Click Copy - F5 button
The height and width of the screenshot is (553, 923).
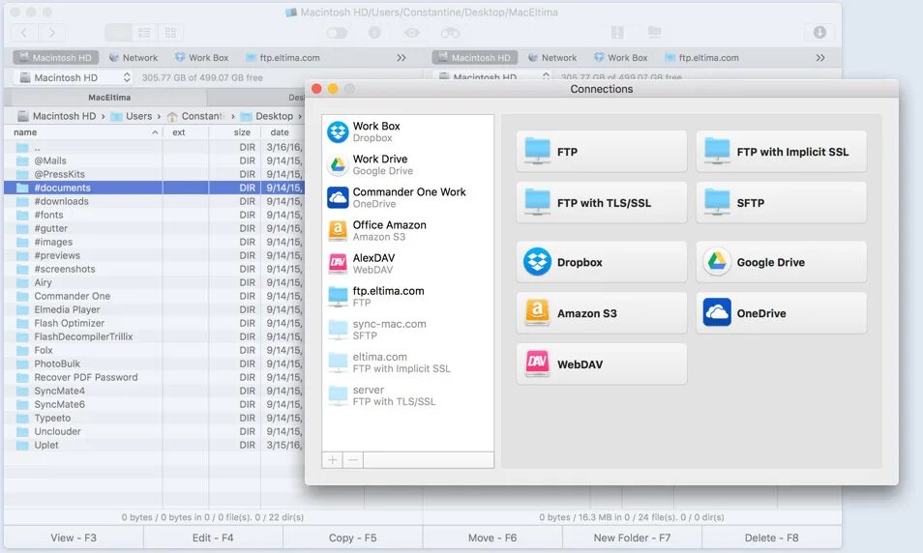pyautogui.click(x=352, y=538)
